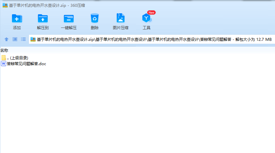This screenshot has width=275, height=153.
Task: Open the 图片压缩 image compression tool
Action: 121,18
